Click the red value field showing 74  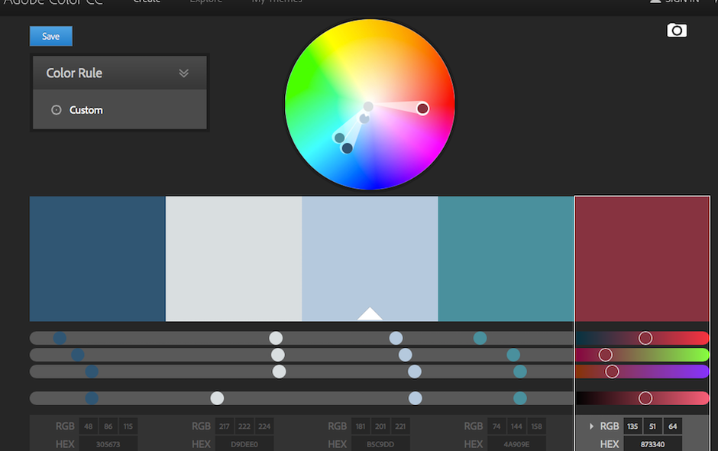496,427
